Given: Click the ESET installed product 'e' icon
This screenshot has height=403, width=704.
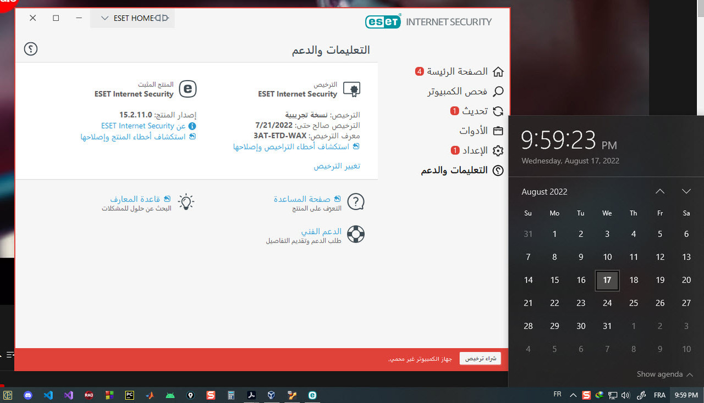Looking at the screenshot, I should tap(188, 89).
